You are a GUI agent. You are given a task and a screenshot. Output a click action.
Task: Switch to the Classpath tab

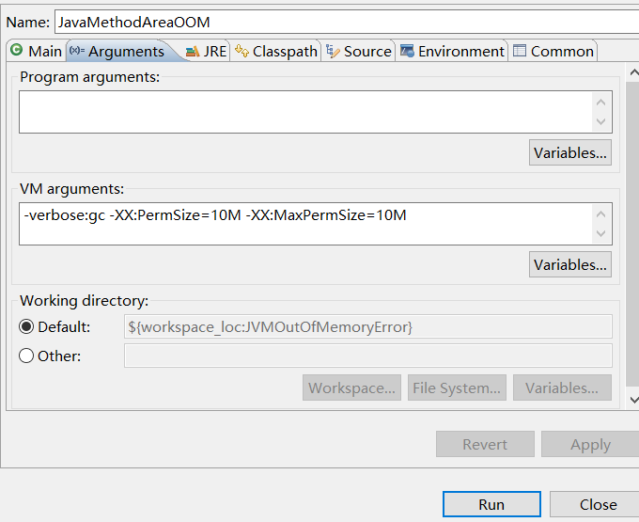pos(276,51)
